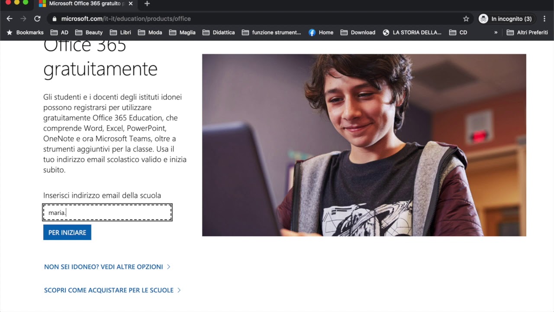Bookmark this page with the star icon
554x312 pixels.
click(x=466, y=19)
